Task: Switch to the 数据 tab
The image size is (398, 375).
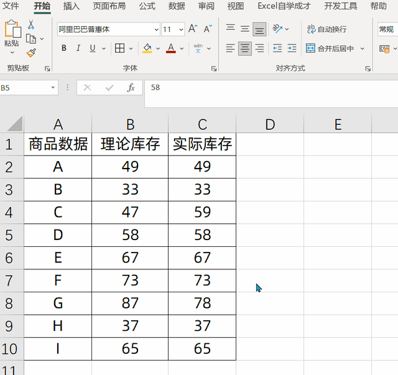Action: coord(177,6)
